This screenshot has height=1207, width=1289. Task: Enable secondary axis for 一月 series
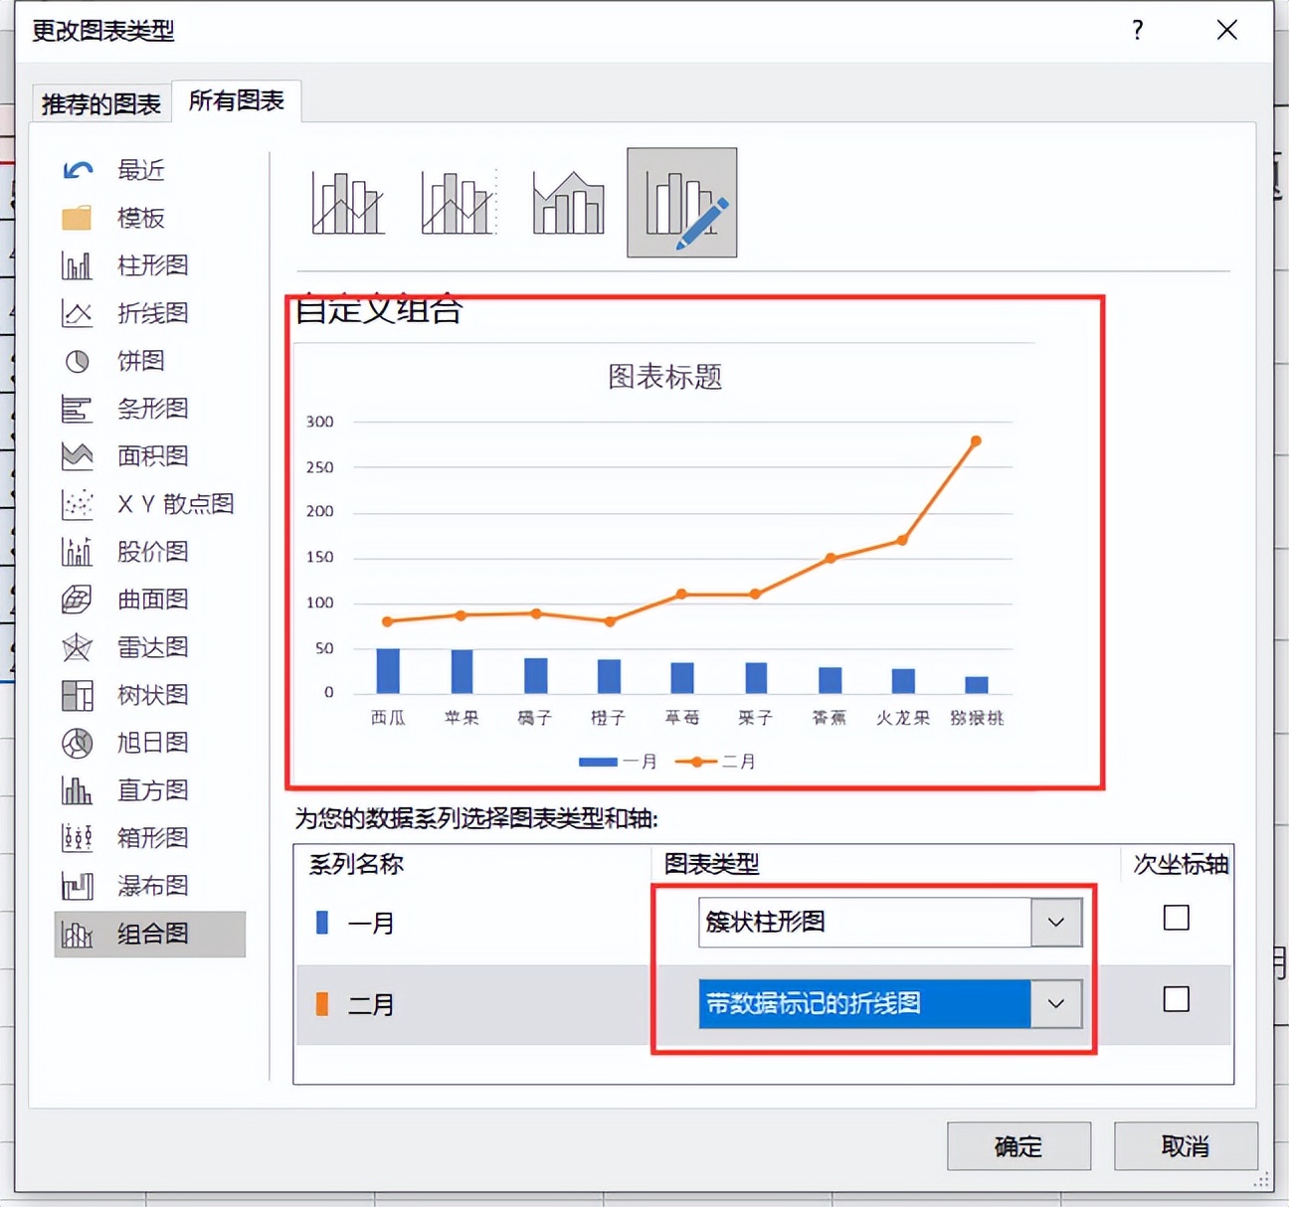tap(1177, 918)
